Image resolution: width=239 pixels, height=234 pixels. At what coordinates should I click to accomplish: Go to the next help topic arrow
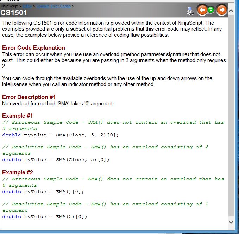coord(222,10)
